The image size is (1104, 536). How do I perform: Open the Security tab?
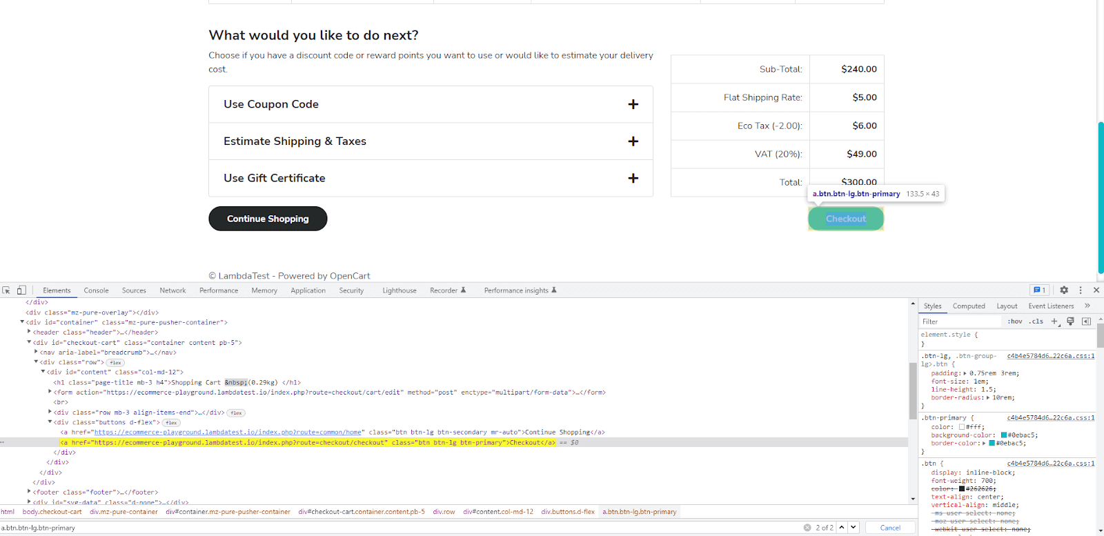tap(351, 290)
